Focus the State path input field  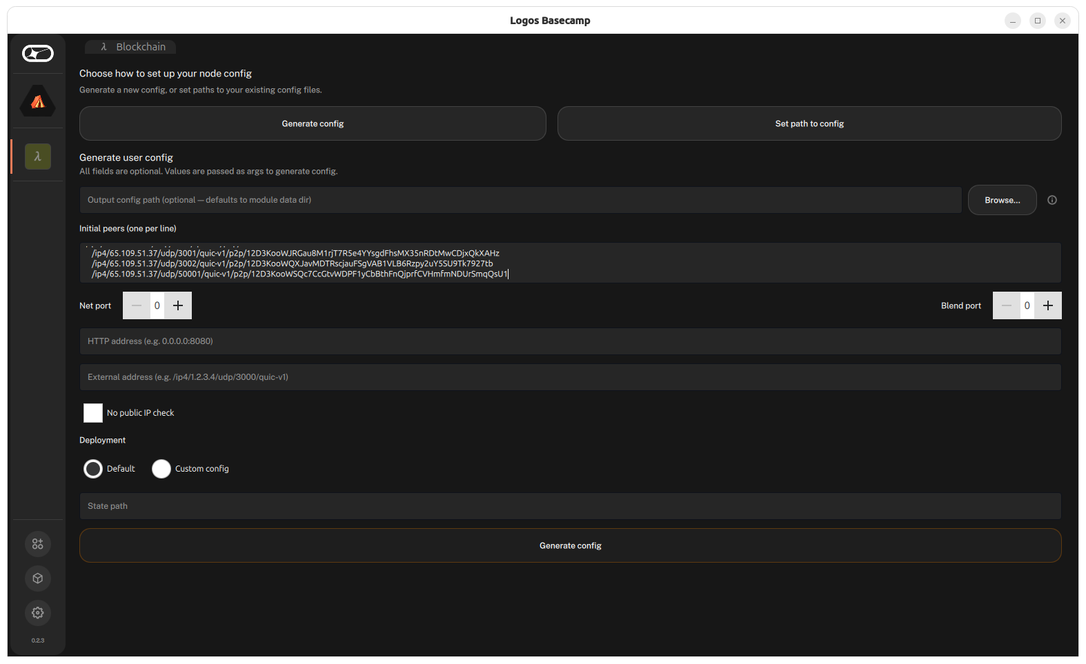click(x=571, y=506)
